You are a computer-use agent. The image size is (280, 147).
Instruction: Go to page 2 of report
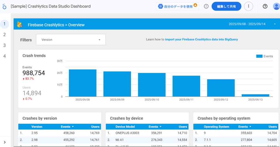pyautogui.click(x=4, y=35)
